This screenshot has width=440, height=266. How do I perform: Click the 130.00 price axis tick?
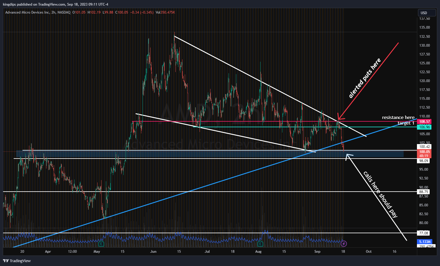[x=424, y=45]
